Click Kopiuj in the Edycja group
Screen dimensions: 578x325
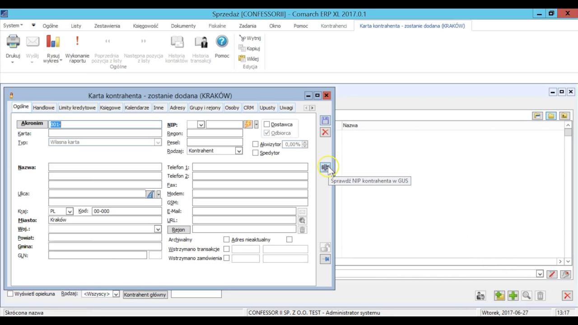tap(249, 48)
